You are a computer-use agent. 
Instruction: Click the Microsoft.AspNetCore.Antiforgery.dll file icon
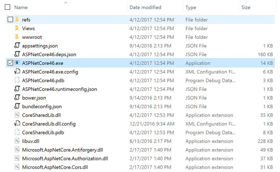pyautogui.click(x=17, y=149)
